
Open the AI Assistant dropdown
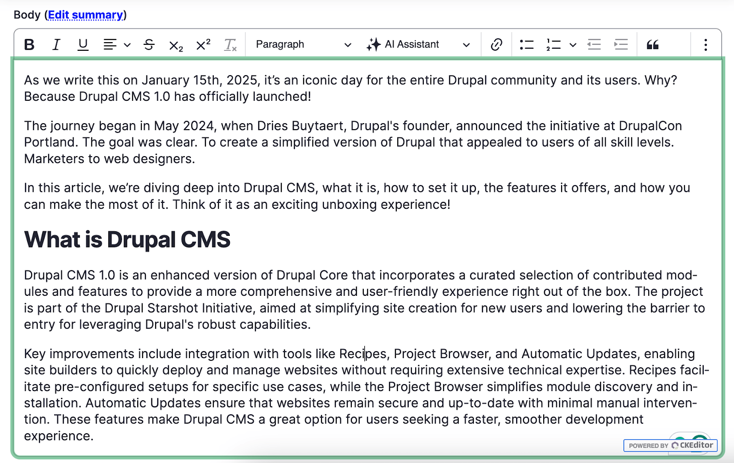tap(418, 44)
